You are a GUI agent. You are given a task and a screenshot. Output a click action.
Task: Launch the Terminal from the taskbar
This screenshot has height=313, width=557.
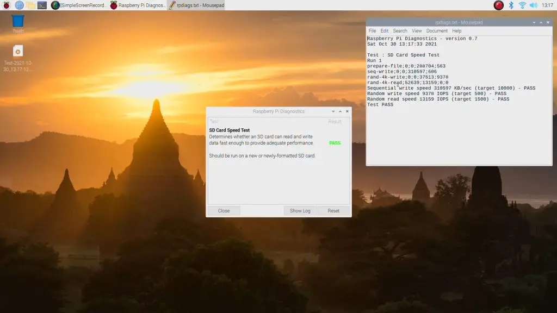tap(42, 5)
